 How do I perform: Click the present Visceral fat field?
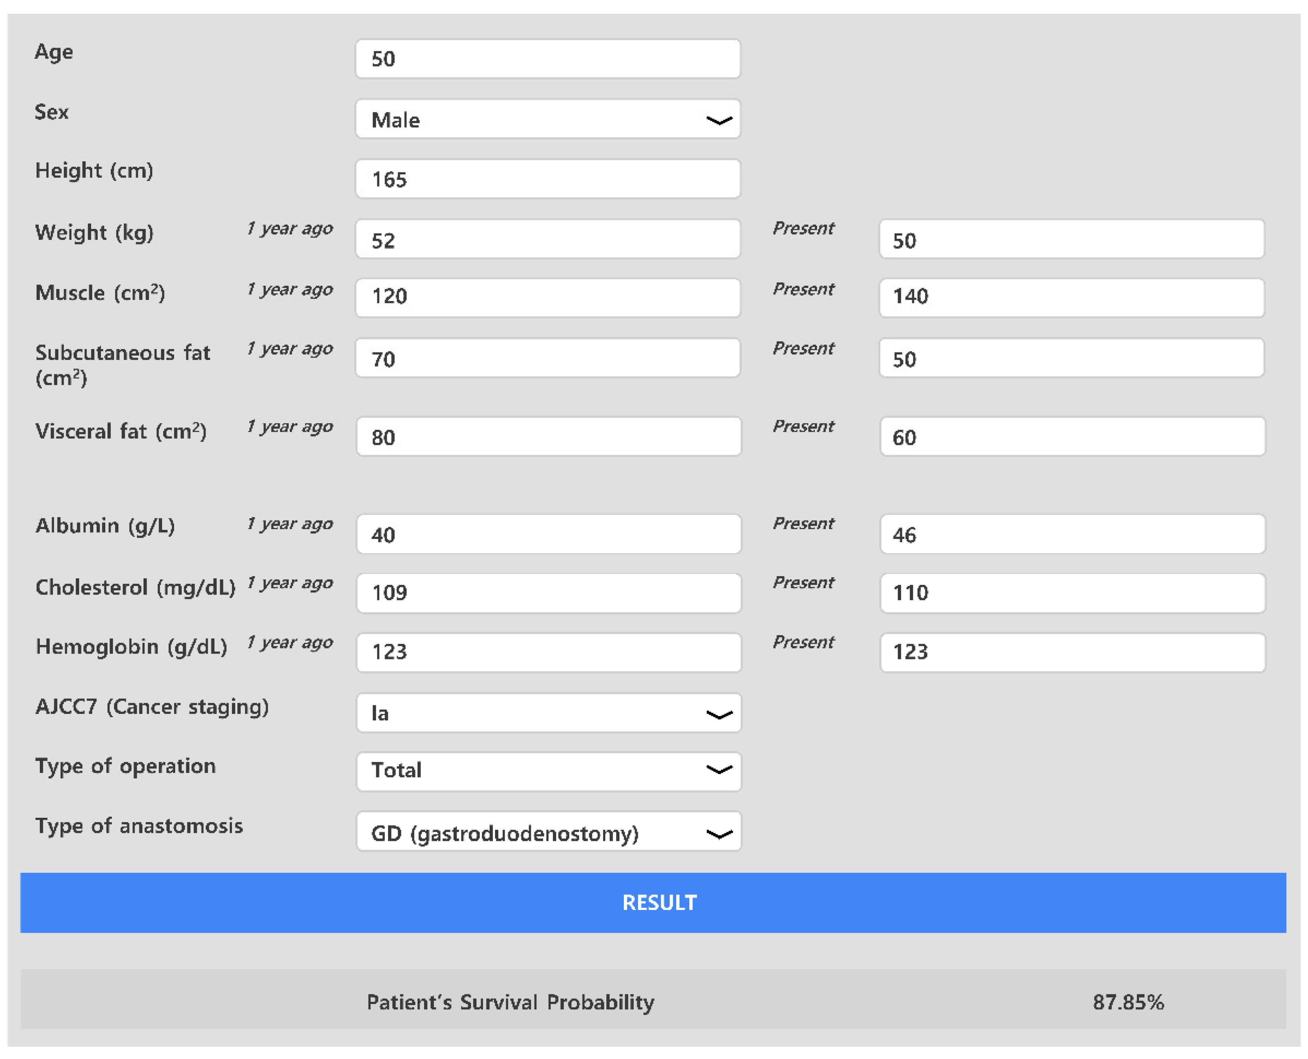point(1072,437)
